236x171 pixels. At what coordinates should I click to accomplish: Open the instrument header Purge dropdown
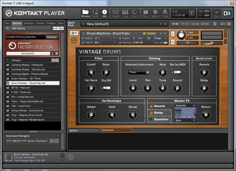[x=165, y=38]
